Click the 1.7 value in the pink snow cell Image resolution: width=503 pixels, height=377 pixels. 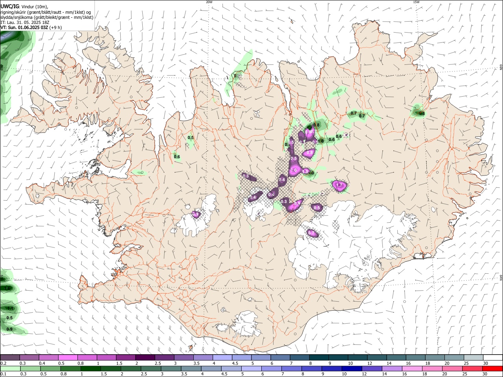pos(340,185)
